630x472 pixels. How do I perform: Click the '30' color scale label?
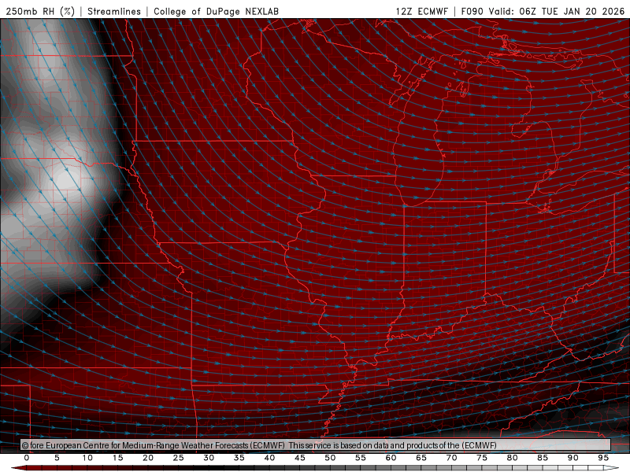tap(209, 458)
